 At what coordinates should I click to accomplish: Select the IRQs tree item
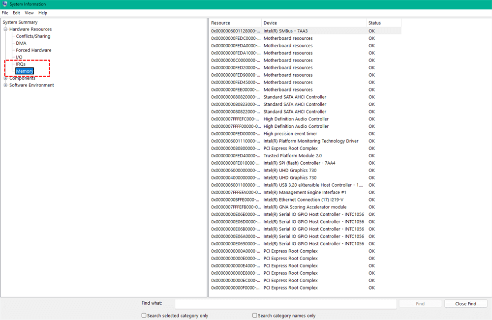21,64
